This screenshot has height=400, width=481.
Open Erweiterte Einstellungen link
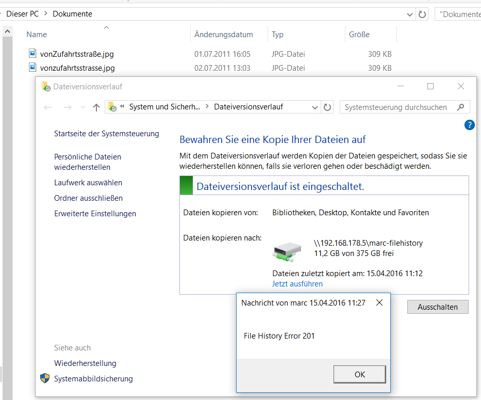(95, 214)
